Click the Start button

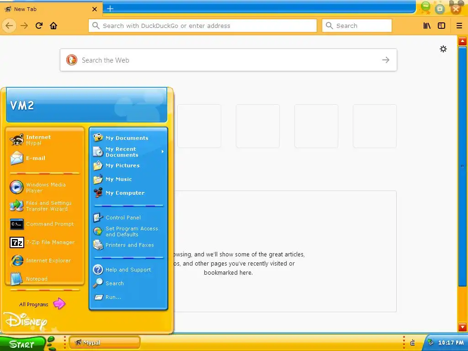(x=23, y=344)
